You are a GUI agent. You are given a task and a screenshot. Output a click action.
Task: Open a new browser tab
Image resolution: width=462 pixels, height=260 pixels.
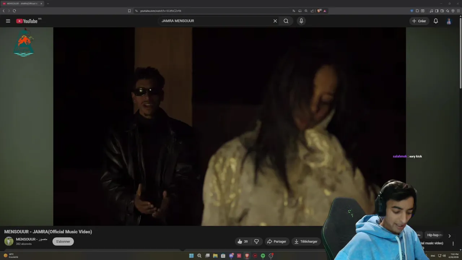click(48, 4)
